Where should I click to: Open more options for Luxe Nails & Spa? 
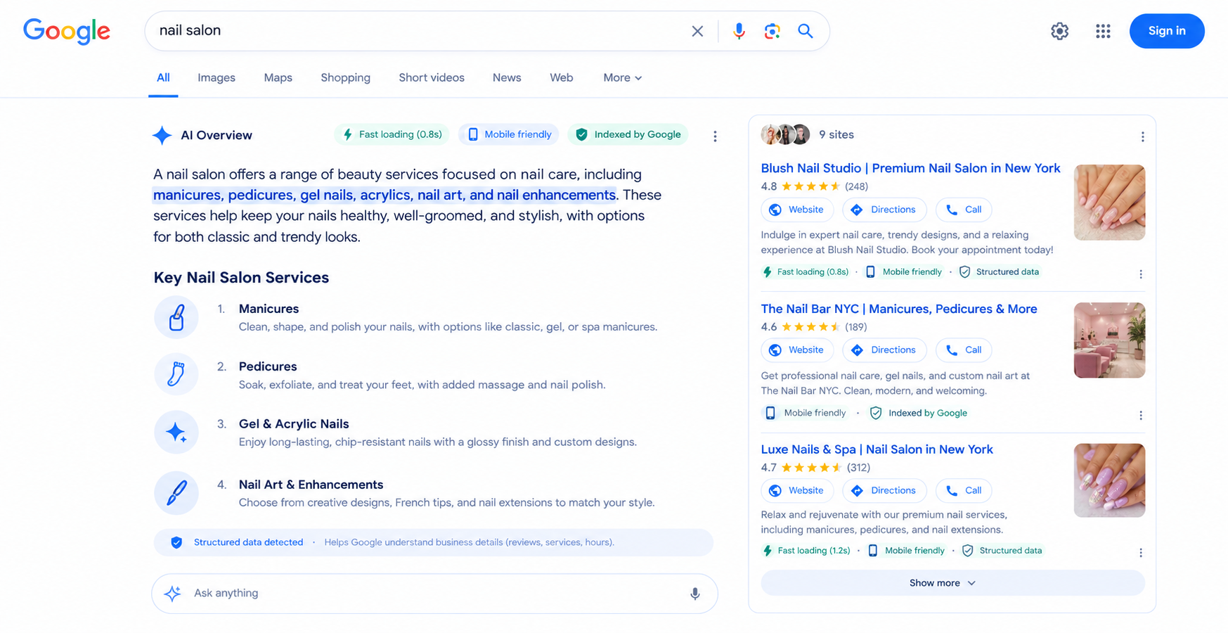[1141, 553]
